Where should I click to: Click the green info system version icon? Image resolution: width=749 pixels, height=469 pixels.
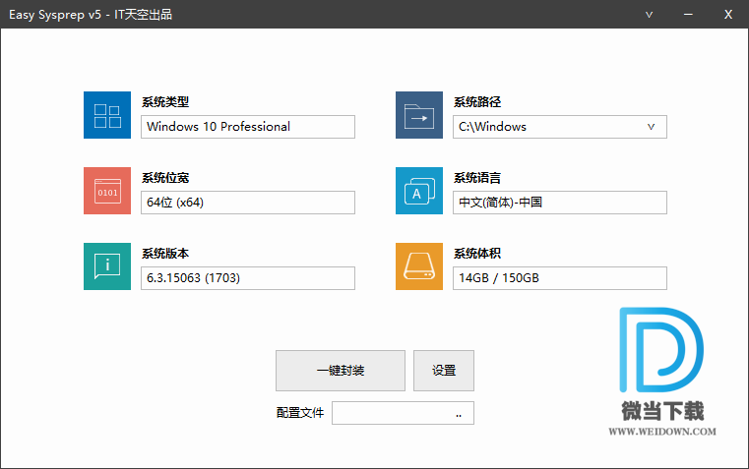107,266
